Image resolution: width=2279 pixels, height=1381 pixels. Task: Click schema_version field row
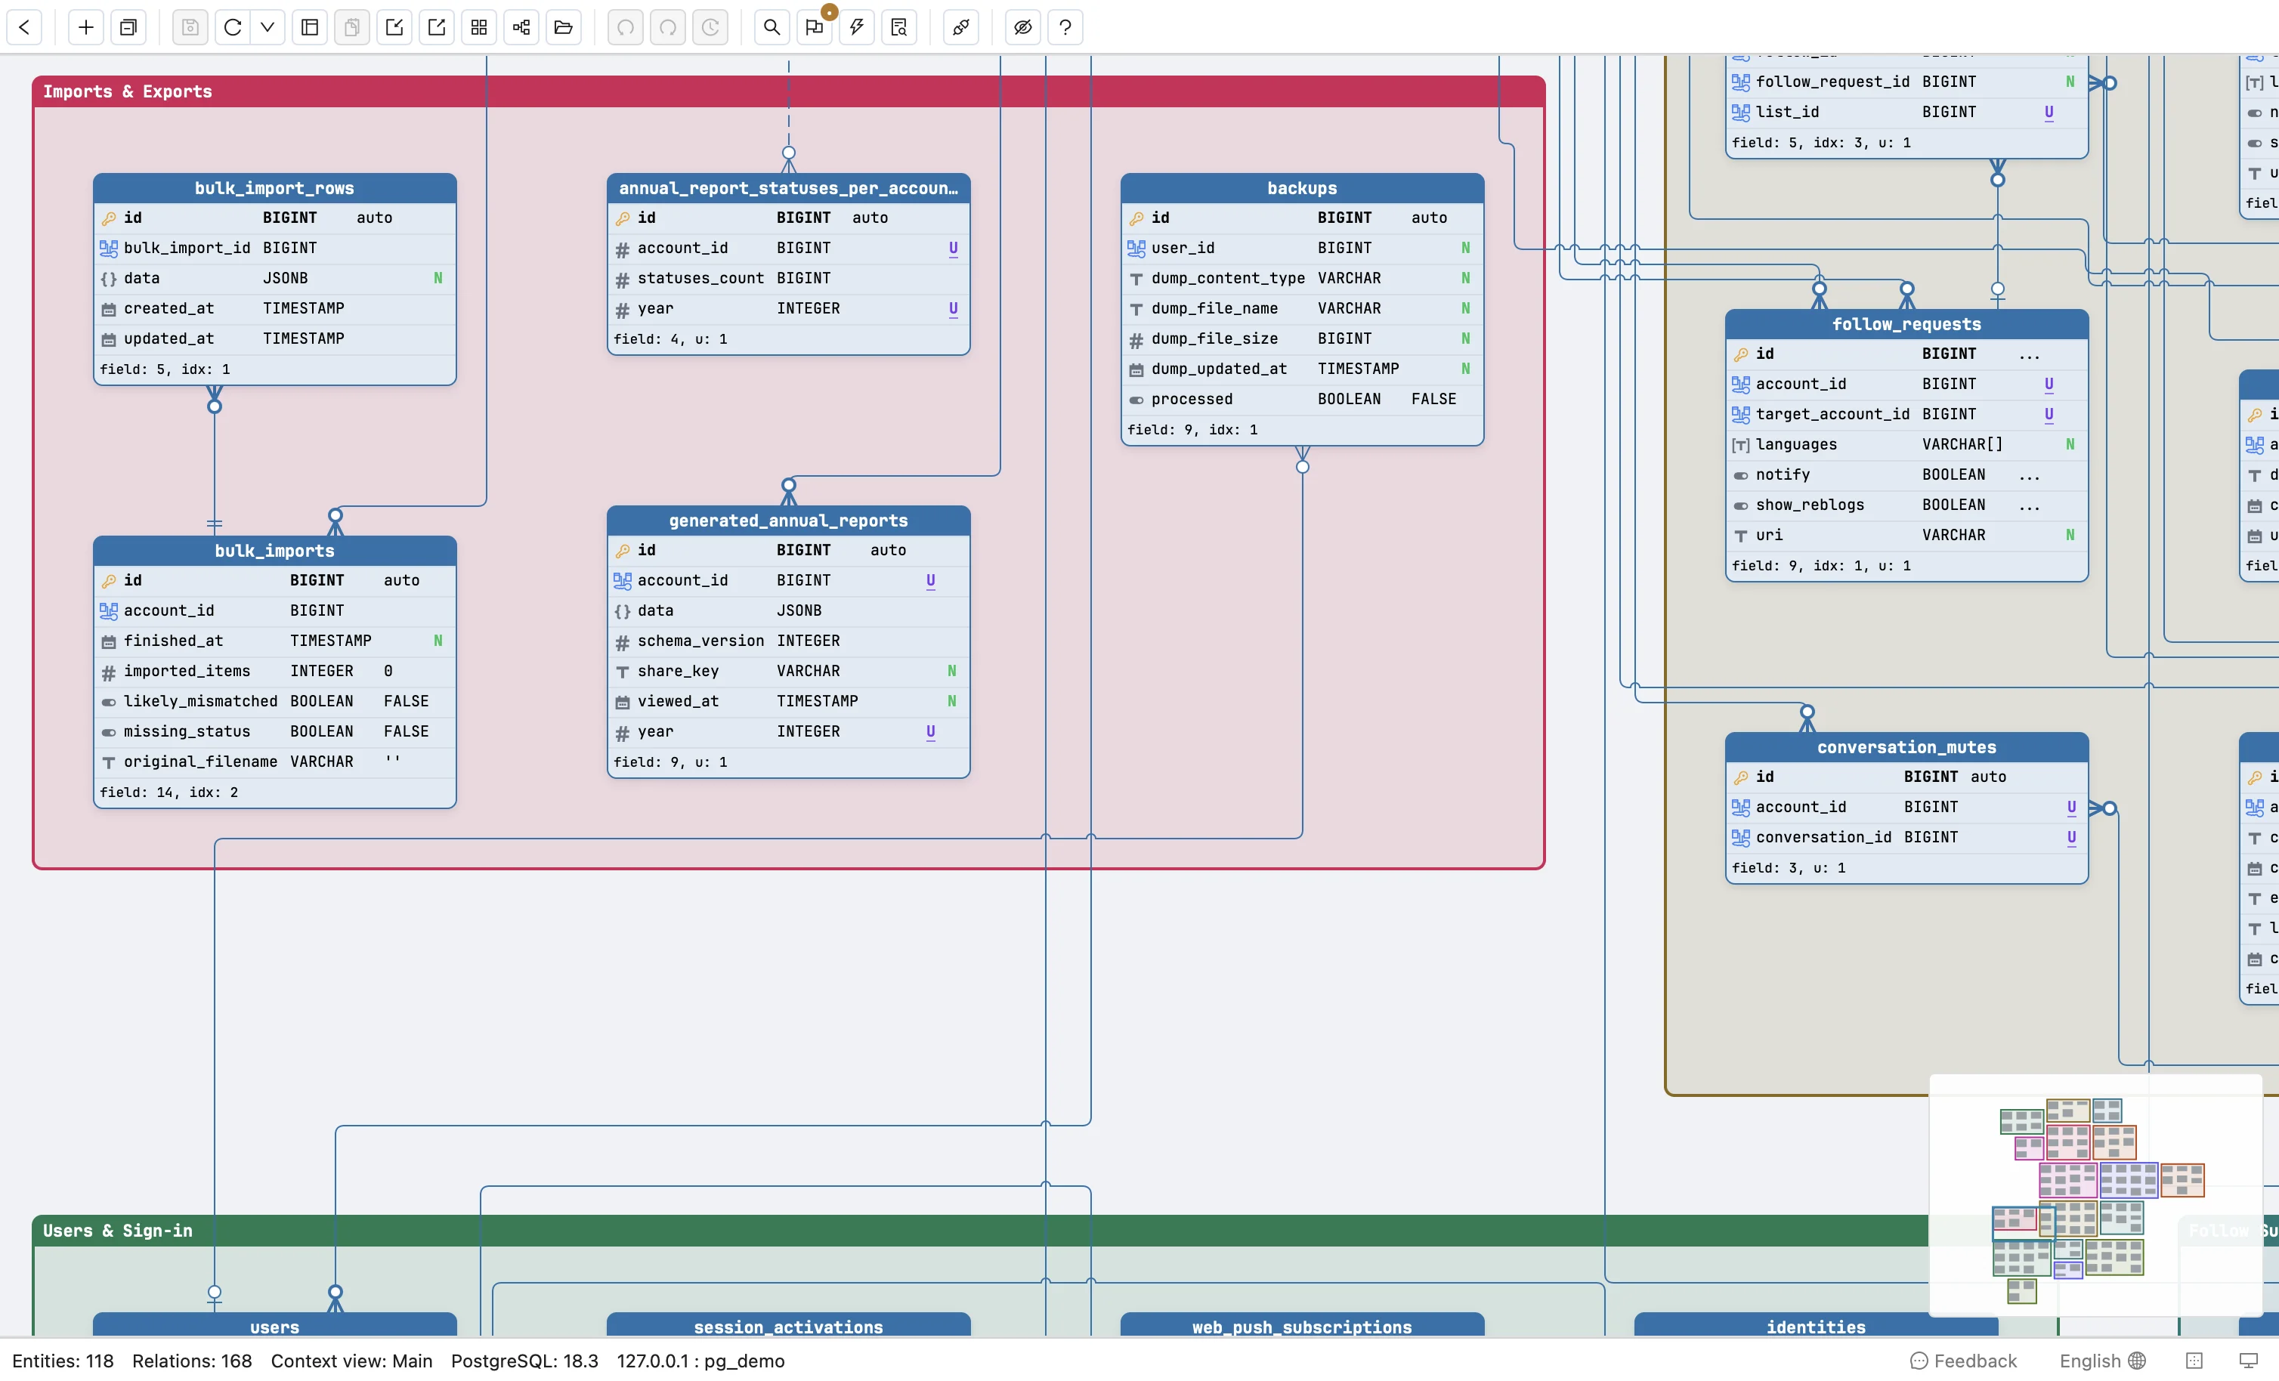point(788,641)
